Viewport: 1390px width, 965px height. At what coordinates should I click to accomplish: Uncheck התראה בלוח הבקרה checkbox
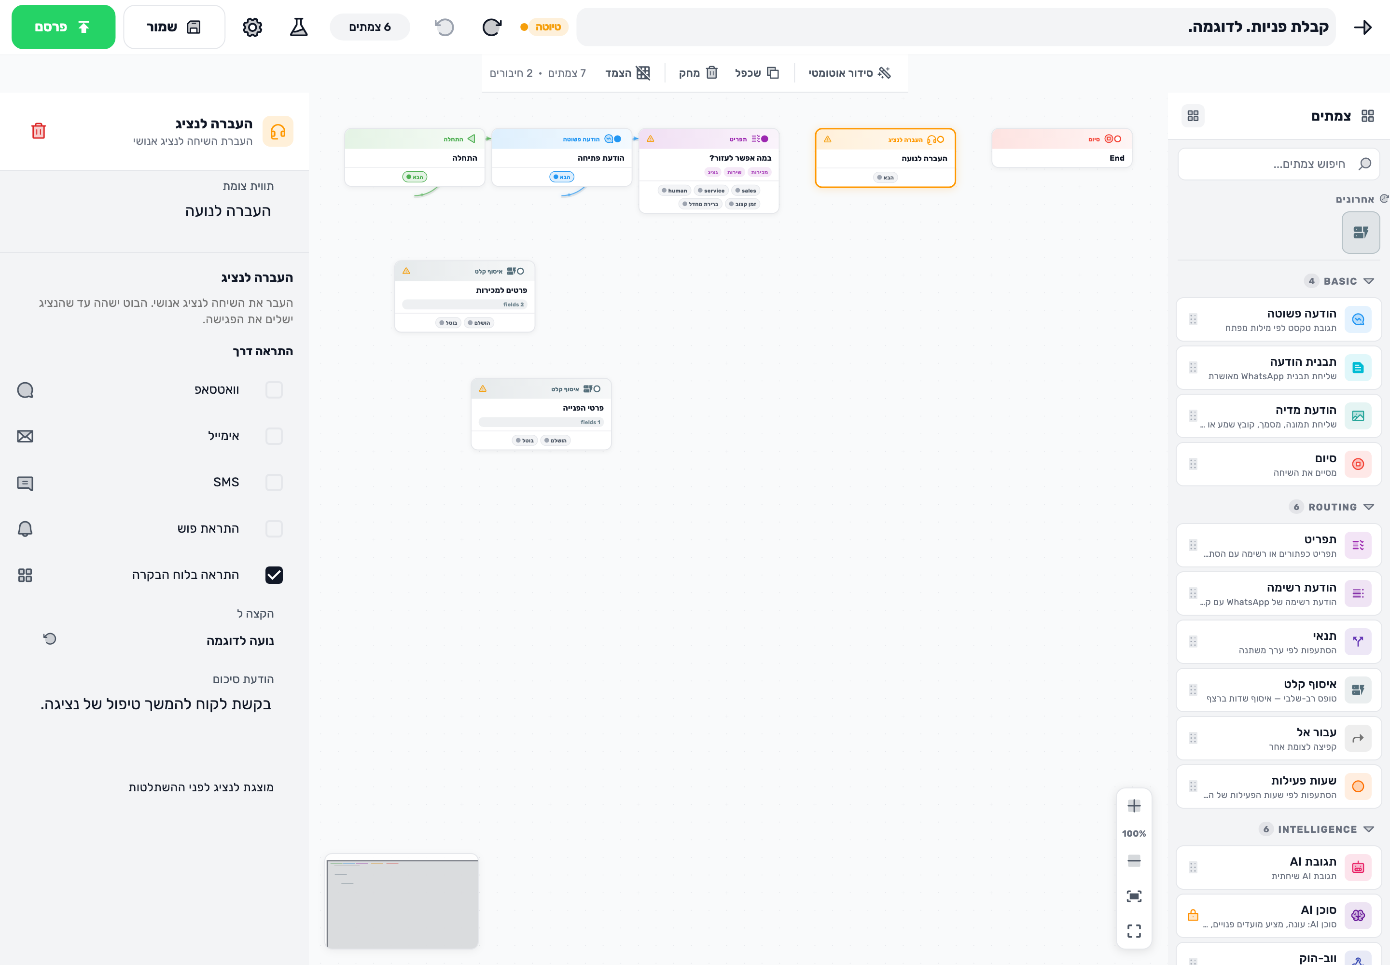274,575
